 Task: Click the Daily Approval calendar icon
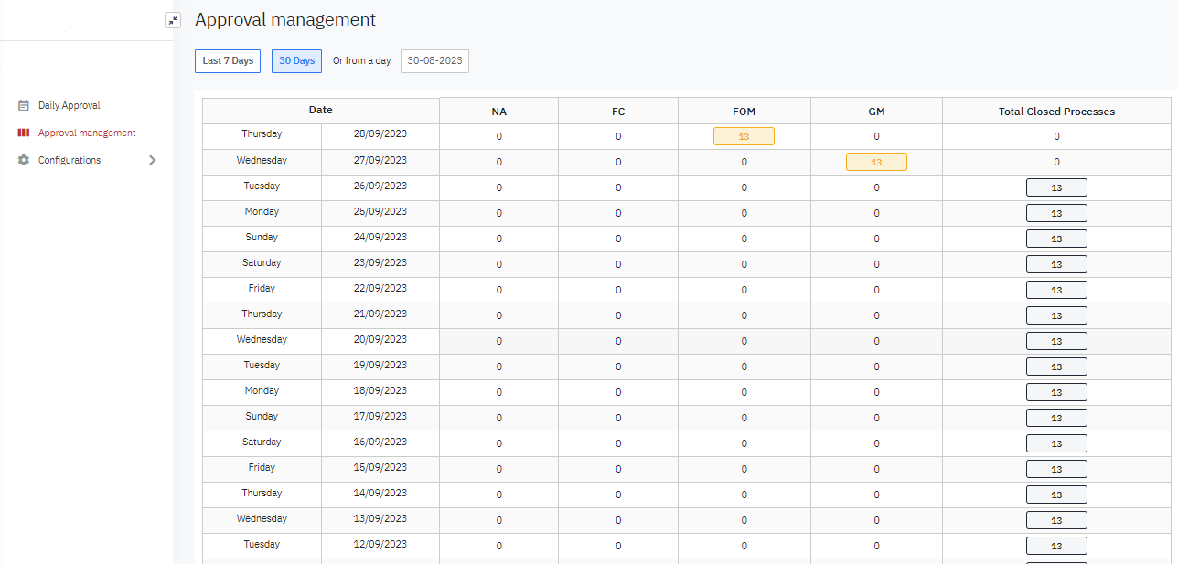pos(23,105)
